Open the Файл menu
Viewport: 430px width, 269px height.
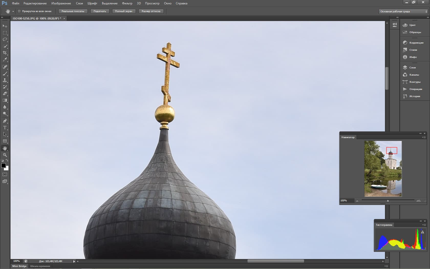point(16,3)
